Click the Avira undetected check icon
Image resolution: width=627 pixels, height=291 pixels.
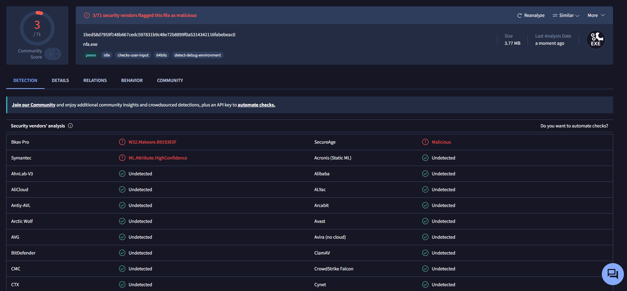[425, 237]
